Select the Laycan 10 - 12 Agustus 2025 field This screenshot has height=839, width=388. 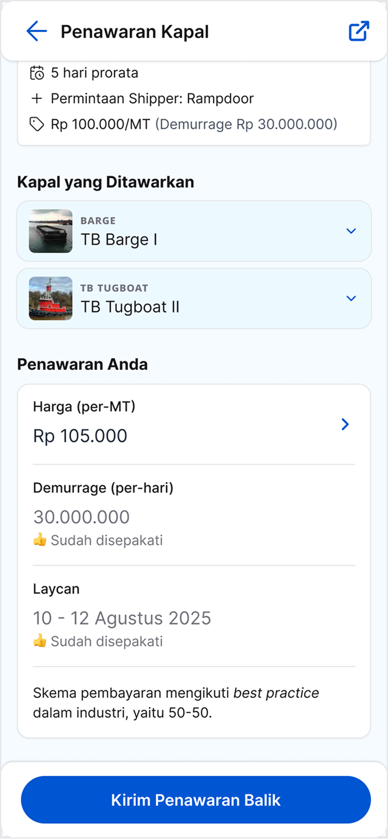tap(122, 618)
